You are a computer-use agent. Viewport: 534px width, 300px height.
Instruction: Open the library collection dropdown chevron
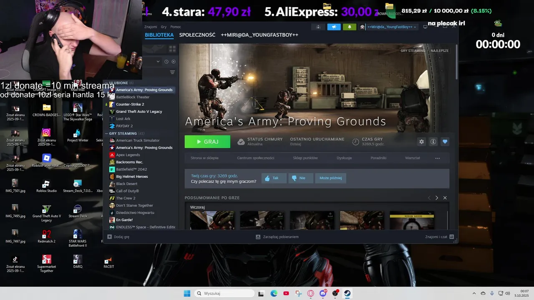pos(158,62)
